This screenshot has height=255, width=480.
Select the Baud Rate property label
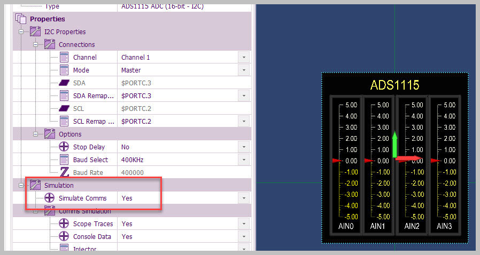click(x=88, y=172)
